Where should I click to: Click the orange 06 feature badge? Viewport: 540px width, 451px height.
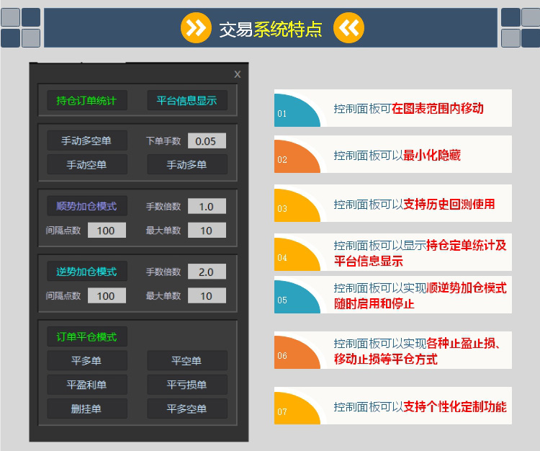click(x=297, y=352)
